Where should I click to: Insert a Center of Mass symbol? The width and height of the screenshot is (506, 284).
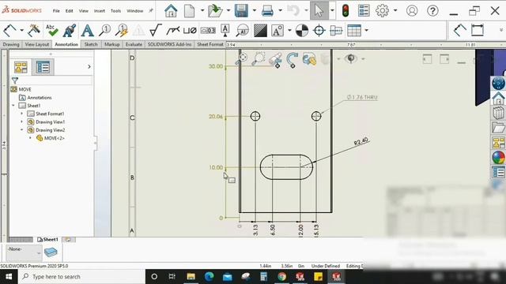[302, 31]
